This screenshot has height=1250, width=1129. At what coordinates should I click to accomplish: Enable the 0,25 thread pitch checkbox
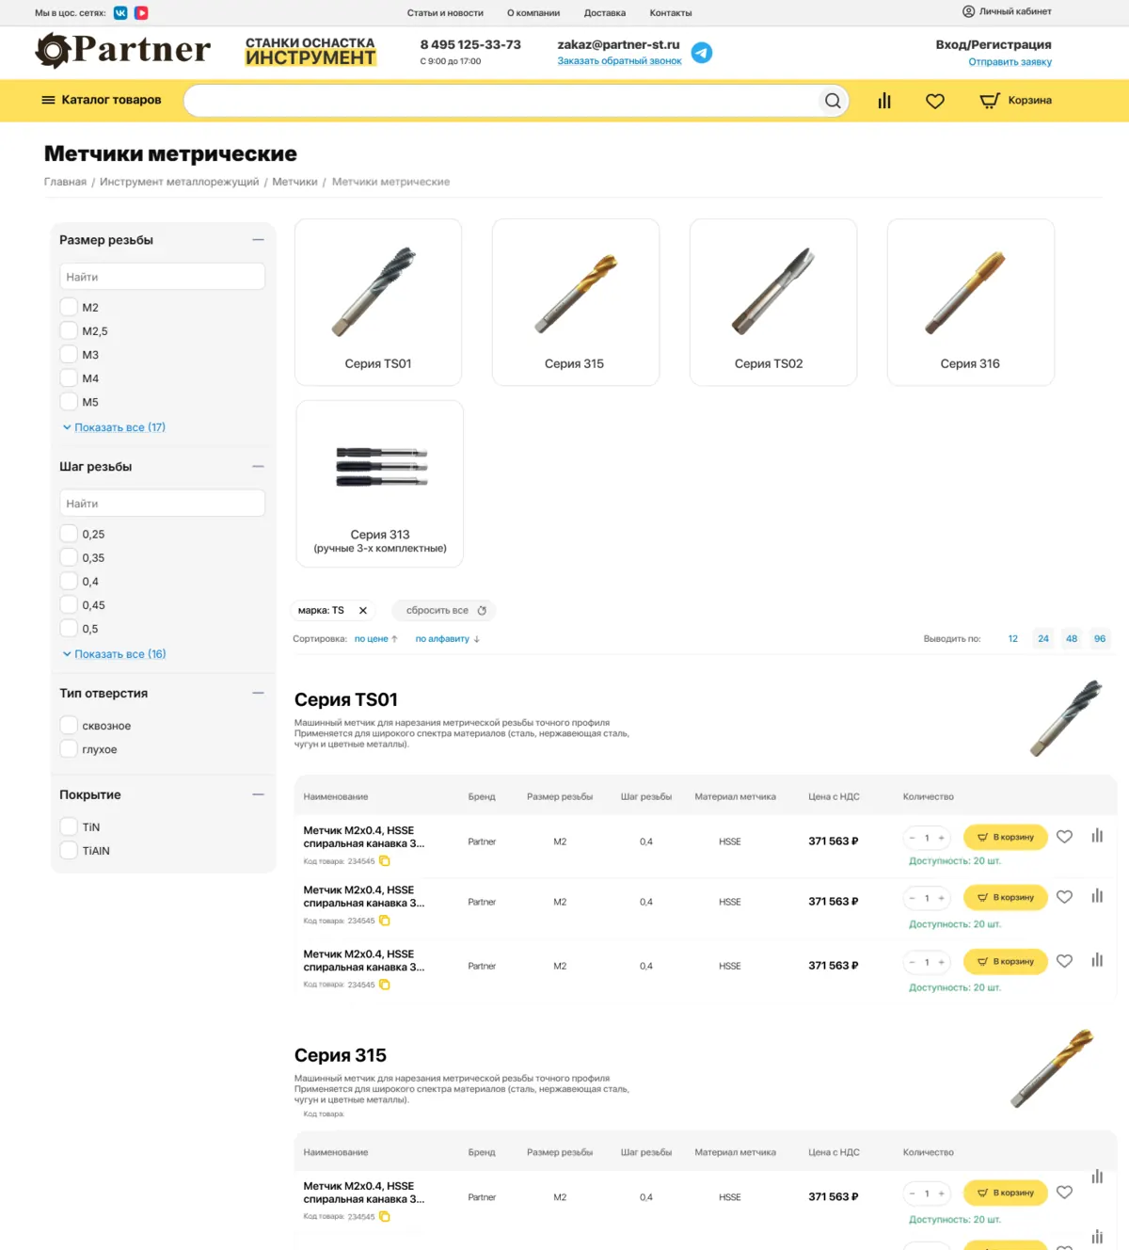click(x=69, y=534)
